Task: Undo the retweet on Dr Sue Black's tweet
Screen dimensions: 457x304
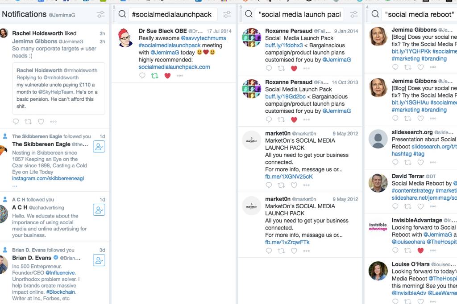Action: point(155,76)
